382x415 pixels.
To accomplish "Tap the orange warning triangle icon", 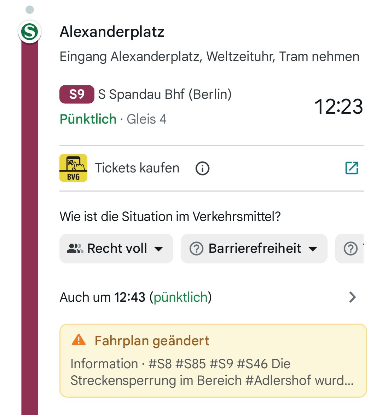I will click(79, 340).
